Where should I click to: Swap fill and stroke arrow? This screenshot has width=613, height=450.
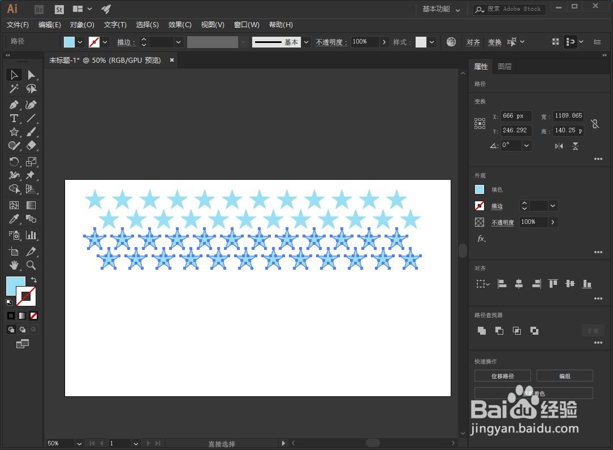[x=33, y=280]
